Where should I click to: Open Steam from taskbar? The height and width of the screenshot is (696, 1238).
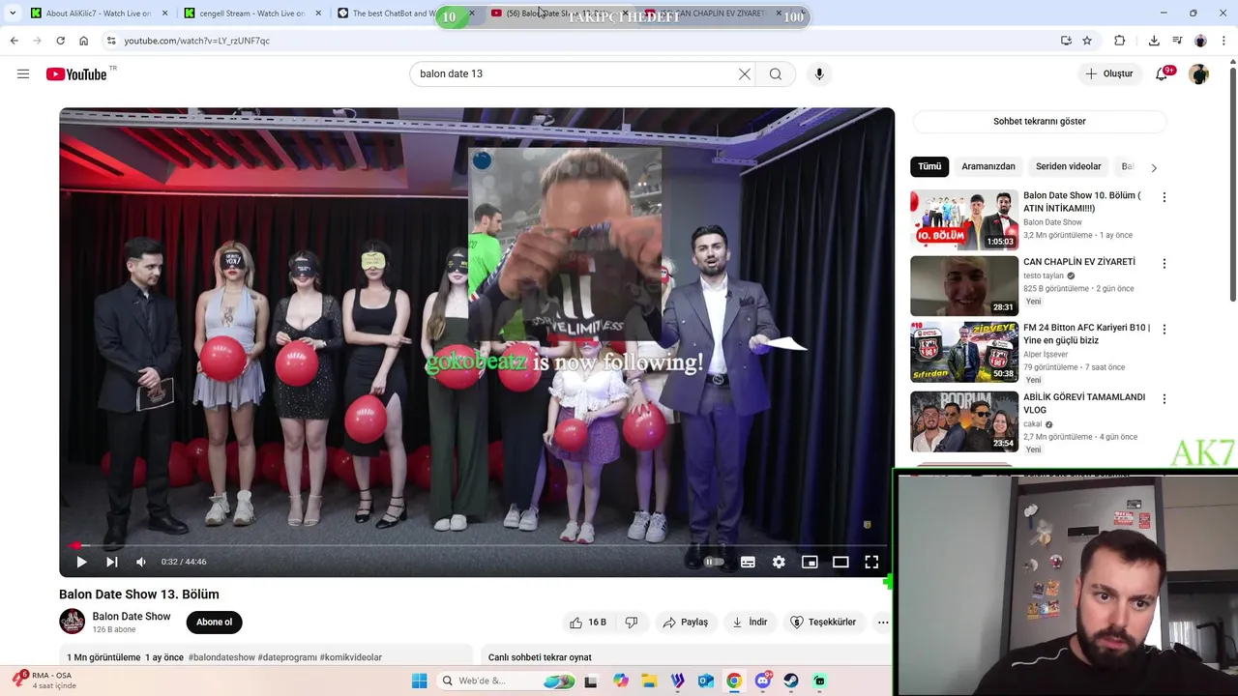(790, 681)
